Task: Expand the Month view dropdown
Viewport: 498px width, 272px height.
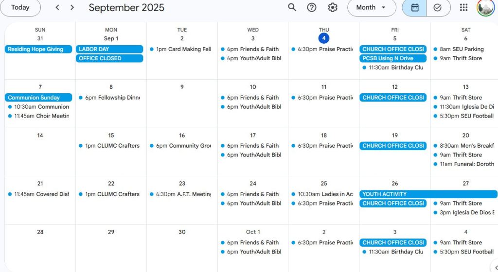Action: point(371,7)
